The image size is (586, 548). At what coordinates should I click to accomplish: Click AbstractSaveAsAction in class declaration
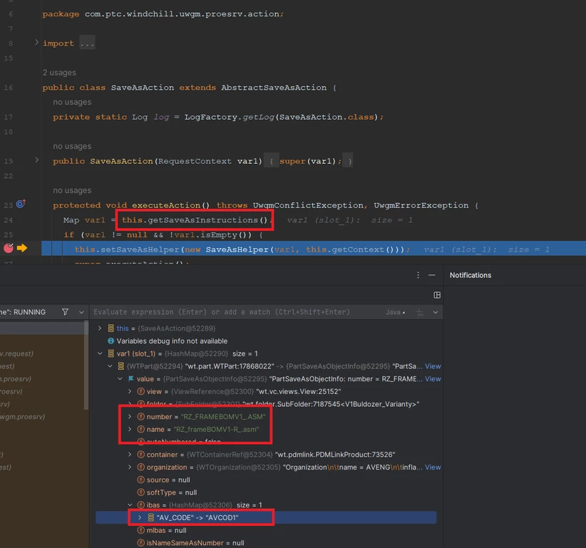[x=274, y=88]
